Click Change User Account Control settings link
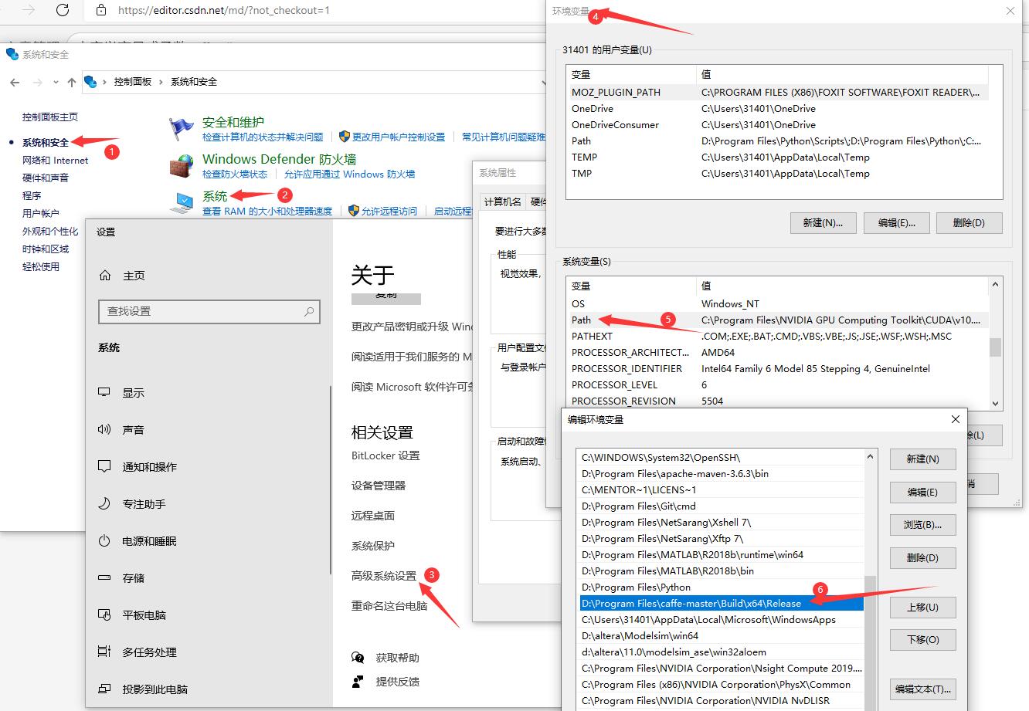This screenshot has height=711, width=1029. click(399, 137)
